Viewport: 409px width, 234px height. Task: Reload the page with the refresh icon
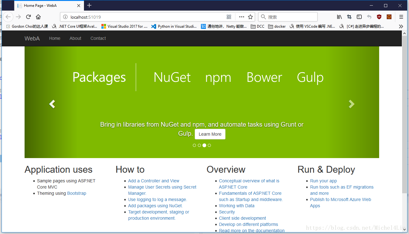(x=28, y=17)
